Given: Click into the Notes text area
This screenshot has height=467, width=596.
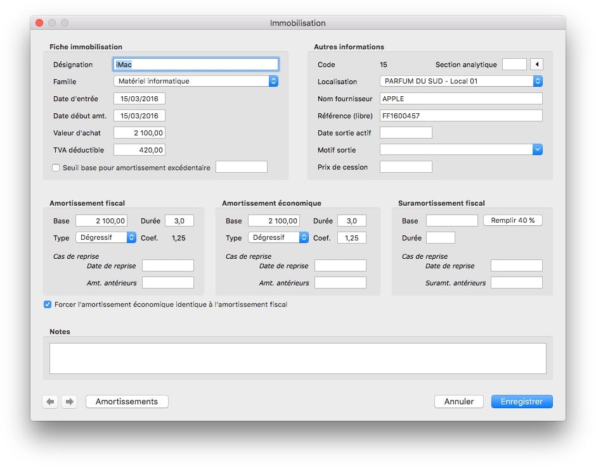Looking at the screenshot, I should pyautogui.click(x=297, y=358).
